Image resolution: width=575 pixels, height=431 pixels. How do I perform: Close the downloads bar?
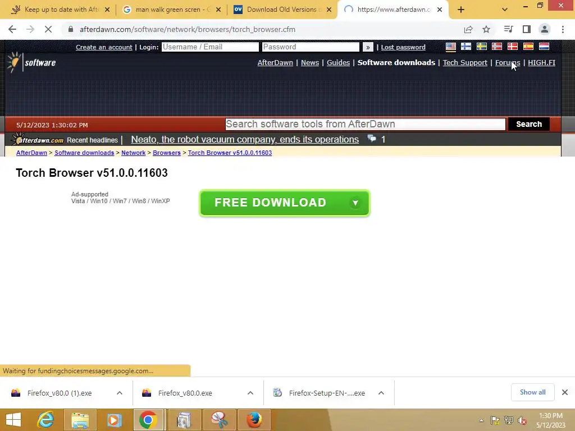565,392
